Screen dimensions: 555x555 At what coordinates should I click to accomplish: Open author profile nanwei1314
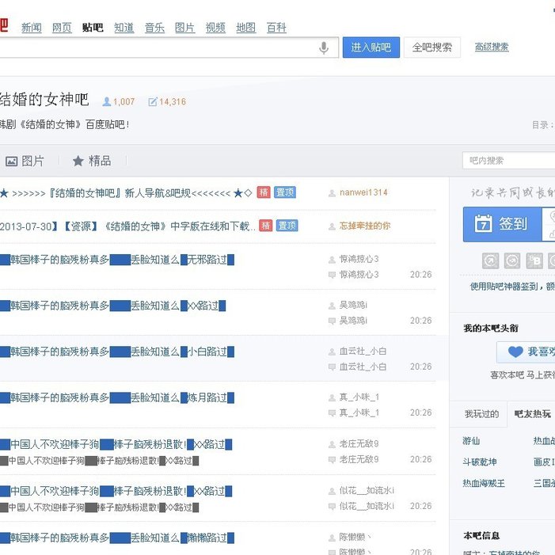[363, 192]
